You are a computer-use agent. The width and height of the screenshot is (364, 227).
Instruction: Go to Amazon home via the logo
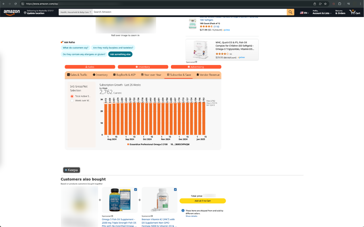pos(12,12)
